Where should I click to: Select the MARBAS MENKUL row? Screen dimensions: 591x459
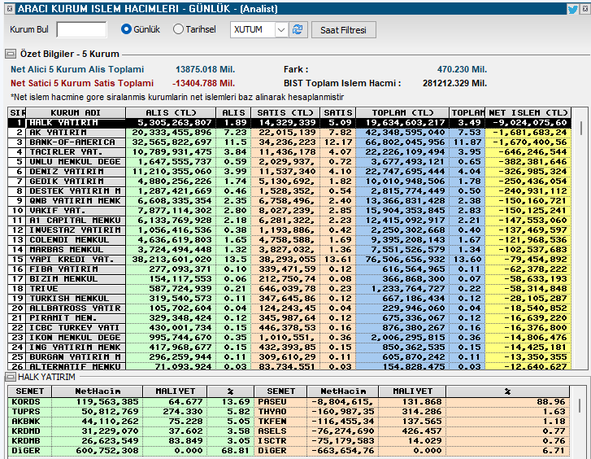point(289,250)
